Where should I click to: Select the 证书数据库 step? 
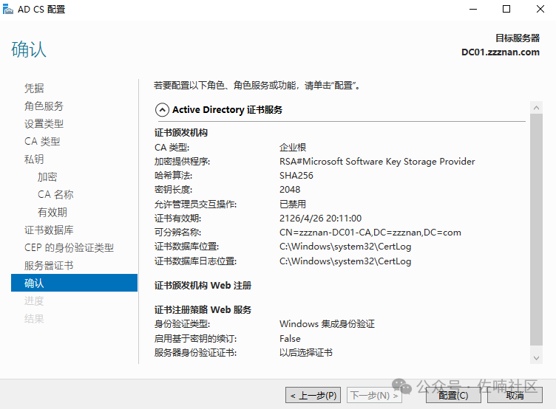49,230
